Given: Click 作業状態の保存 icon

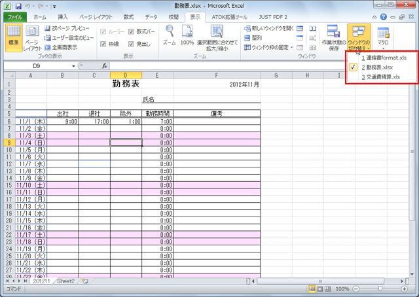Looking at the screenshot, I should point(333,38).
